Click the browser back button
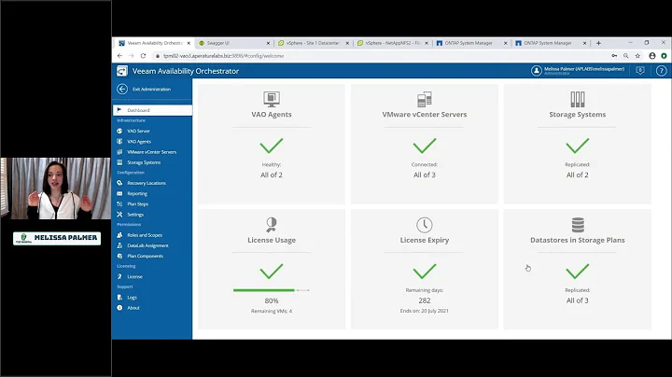 [119, 56]
